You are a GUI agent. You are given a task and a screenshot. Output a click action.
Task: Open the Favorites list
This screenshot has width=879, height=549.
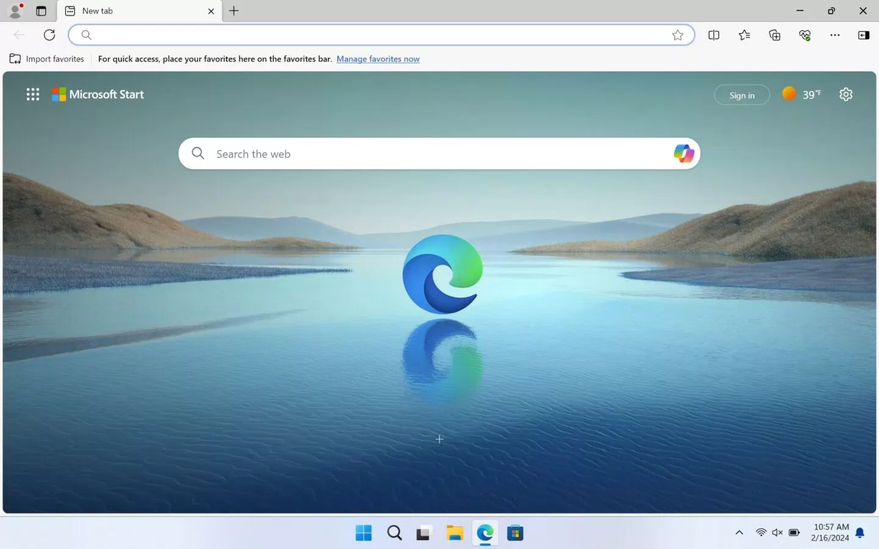744,35
